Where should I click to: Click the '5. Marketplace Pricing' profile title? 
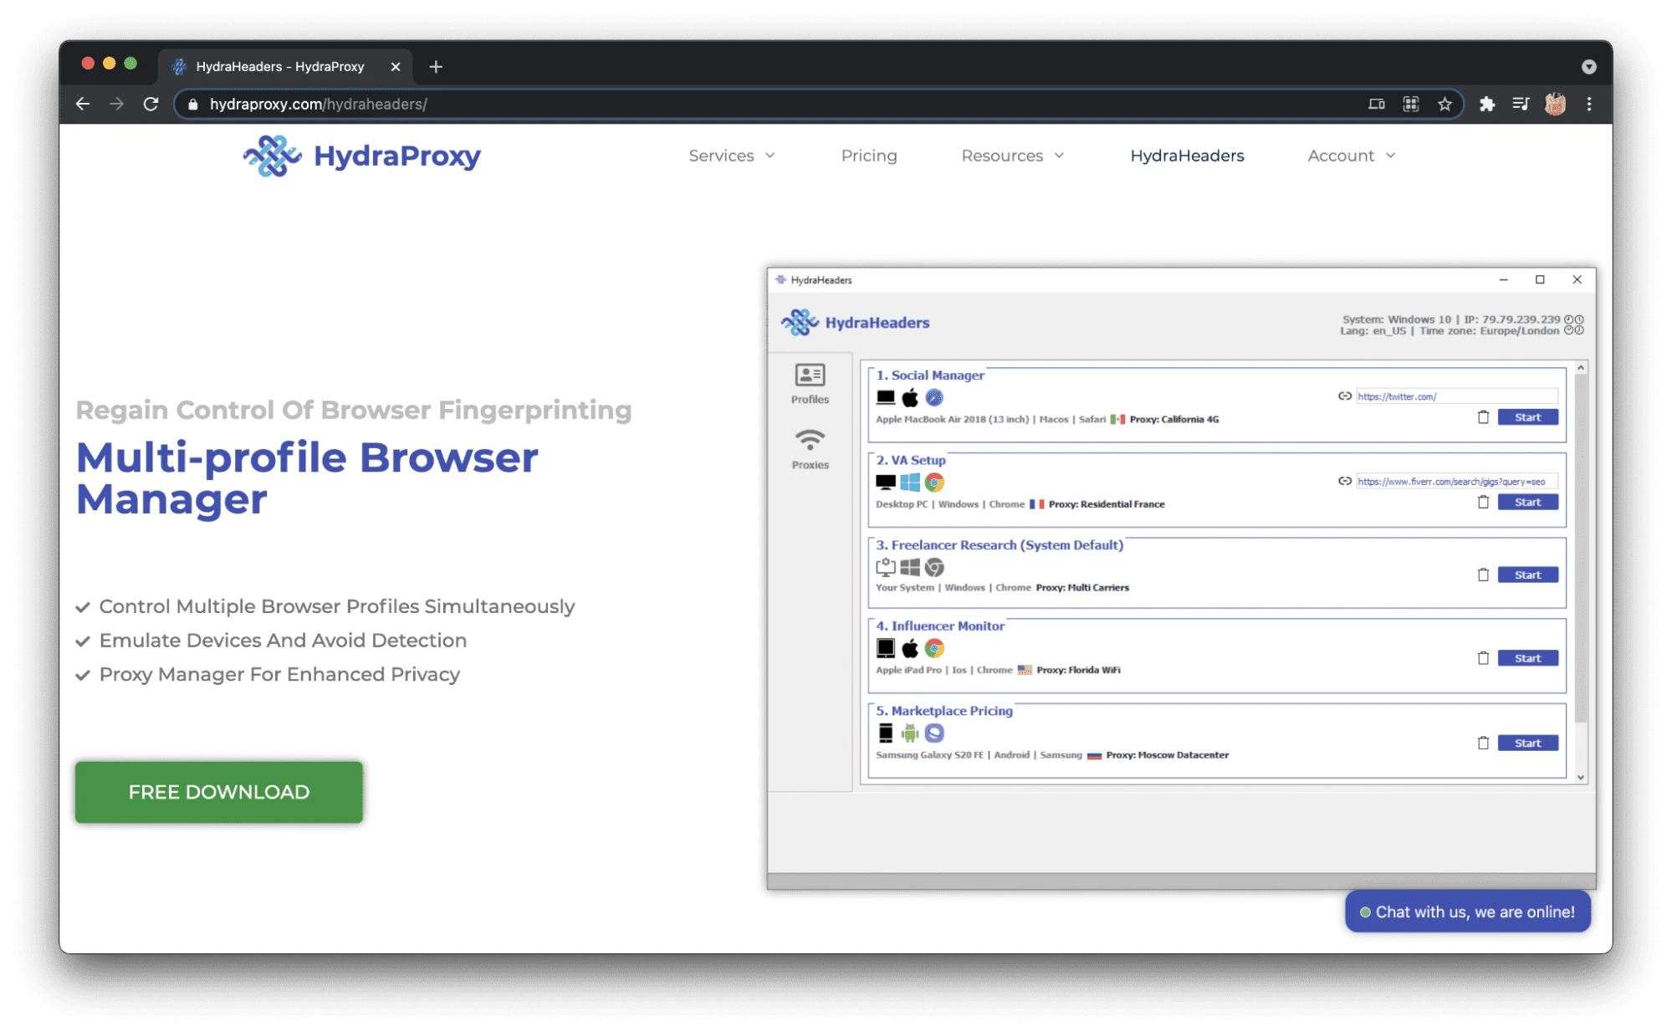click(944, 711)
